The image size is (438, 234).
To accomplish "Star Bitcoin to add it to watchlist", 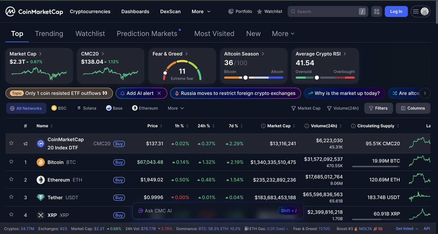I will point(11,162).
